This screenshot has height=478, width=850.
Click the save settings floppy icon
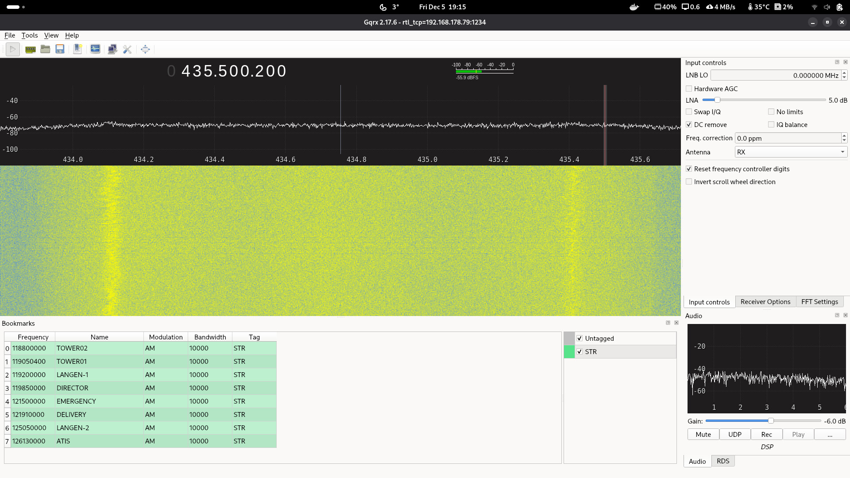(60, 49)
